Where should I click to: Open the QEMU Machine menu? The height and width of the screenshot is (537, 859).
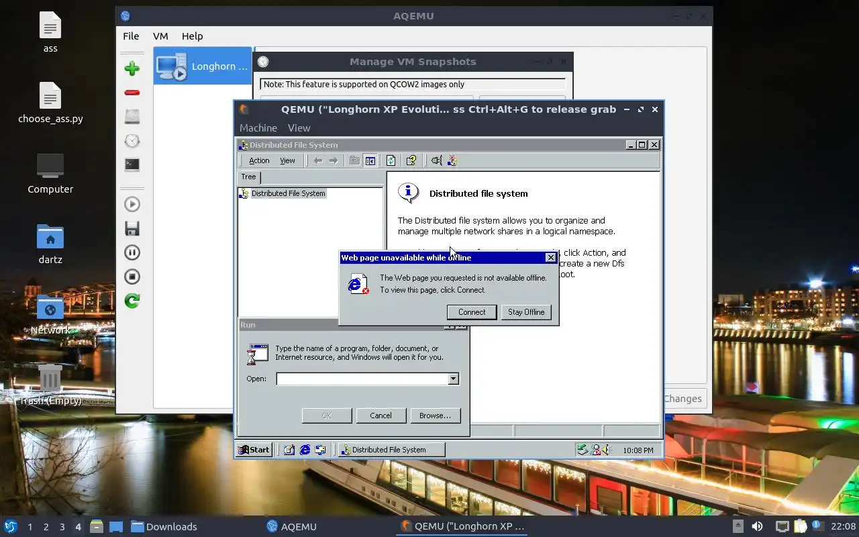tap(258, 128)
